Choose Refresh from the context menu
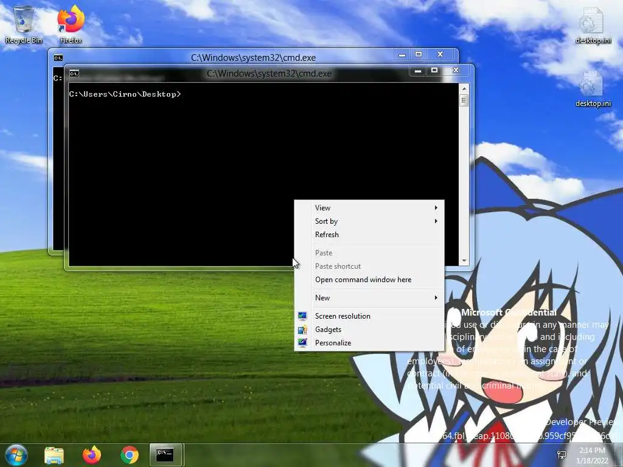The height and width of the screenshot is (467, 623). (x=369, y=235)
